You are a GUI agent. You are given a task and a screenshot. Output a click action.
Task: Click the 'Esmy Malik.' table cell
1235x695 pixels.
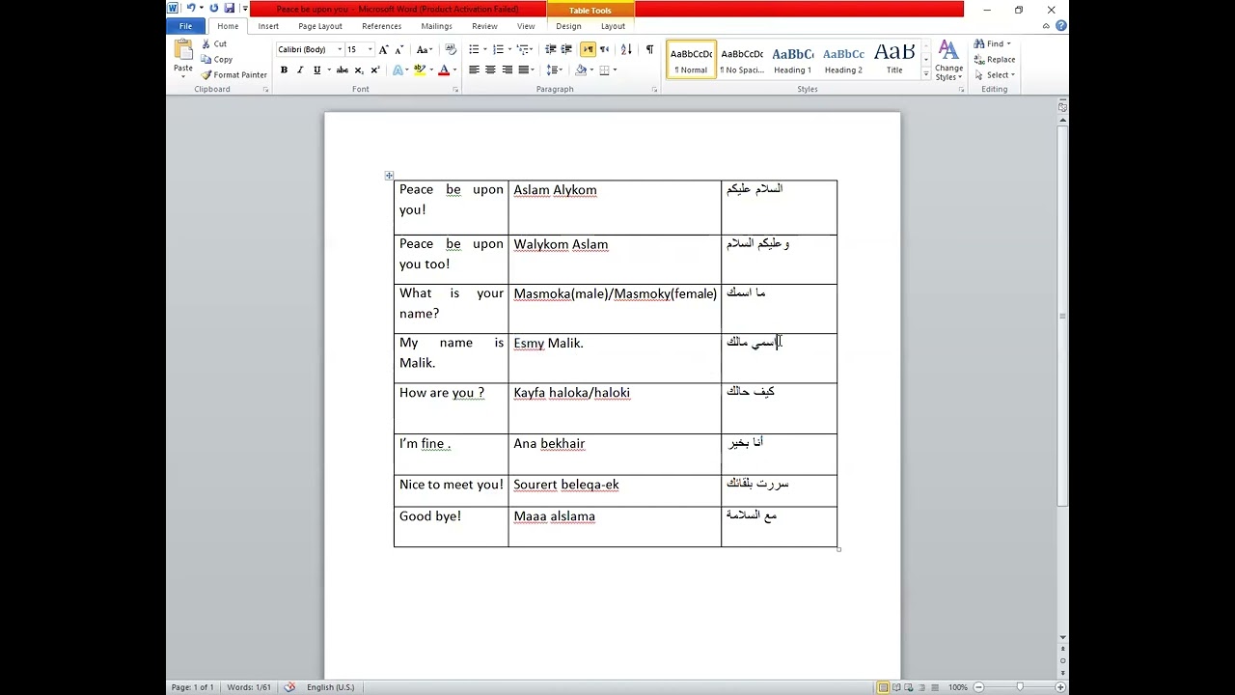pos(615,358)
